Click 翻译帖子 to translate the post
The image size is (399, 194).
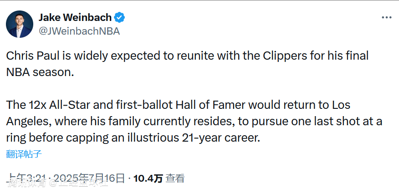coord(24,154)
